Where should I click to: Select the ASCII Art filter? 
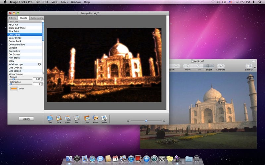tap(25, 25)
